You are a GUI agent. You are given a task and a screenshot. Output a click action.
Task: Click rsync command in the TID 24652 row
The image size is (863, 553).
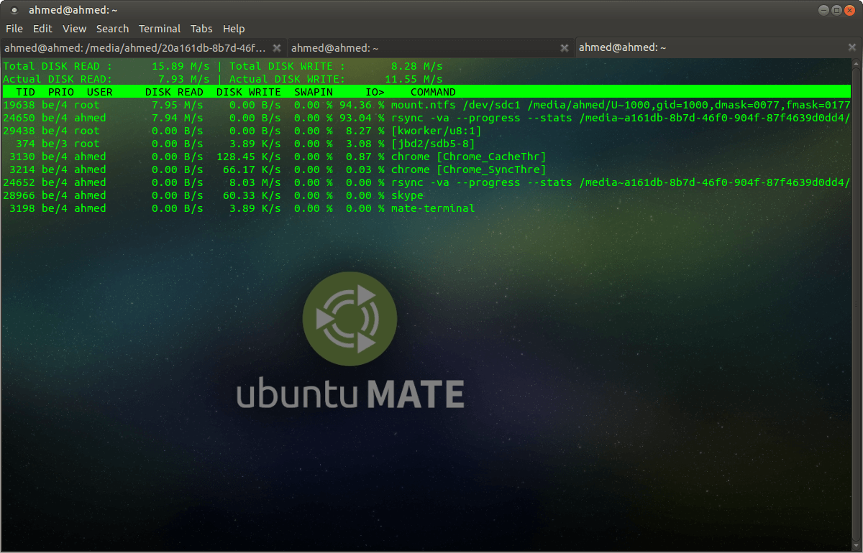point(621,182)
